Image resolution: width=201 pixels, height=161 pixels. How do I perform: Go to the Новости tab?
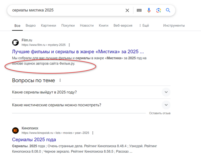point(87,26)
